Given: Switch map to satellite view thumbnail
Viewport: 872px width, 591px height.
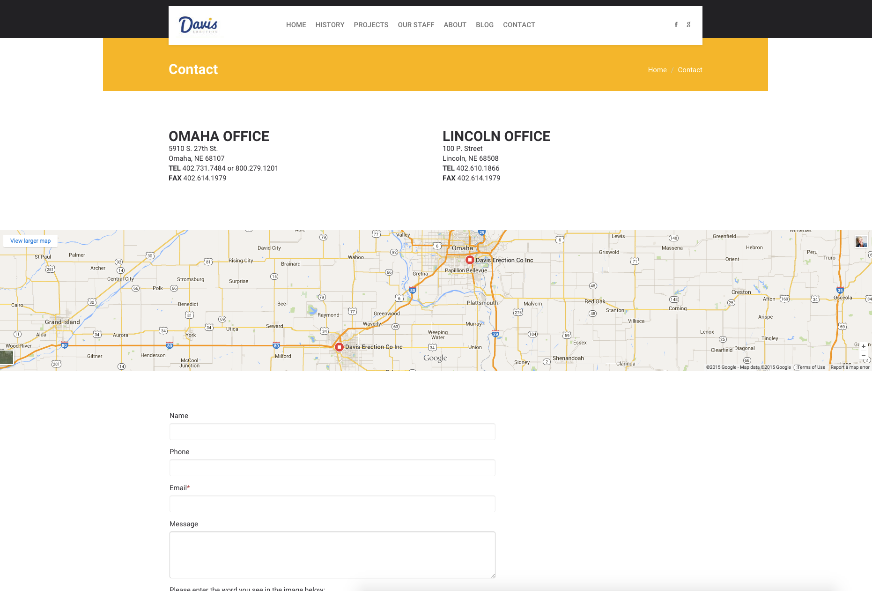Looking at the screenshot, I should click(7, 357).
